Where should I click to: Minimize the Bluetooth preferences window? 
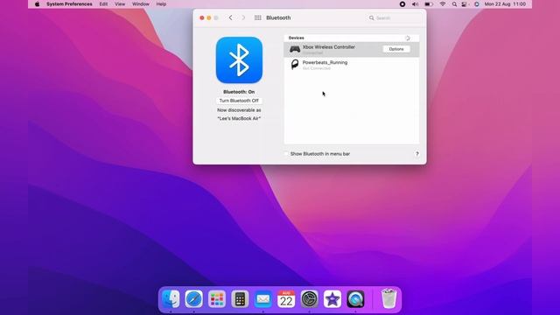pos(209,17)
